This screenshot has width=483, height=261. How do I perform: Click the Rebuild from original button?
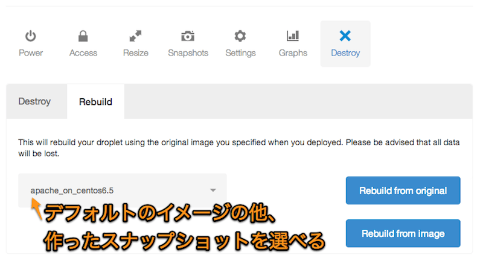[x=403, y=190]
